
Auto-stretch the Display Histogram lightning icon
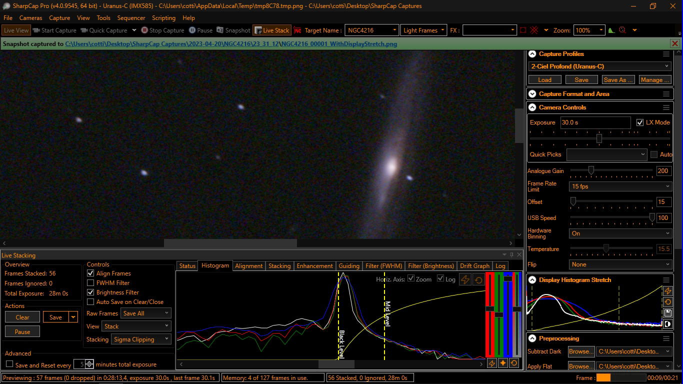667,291
